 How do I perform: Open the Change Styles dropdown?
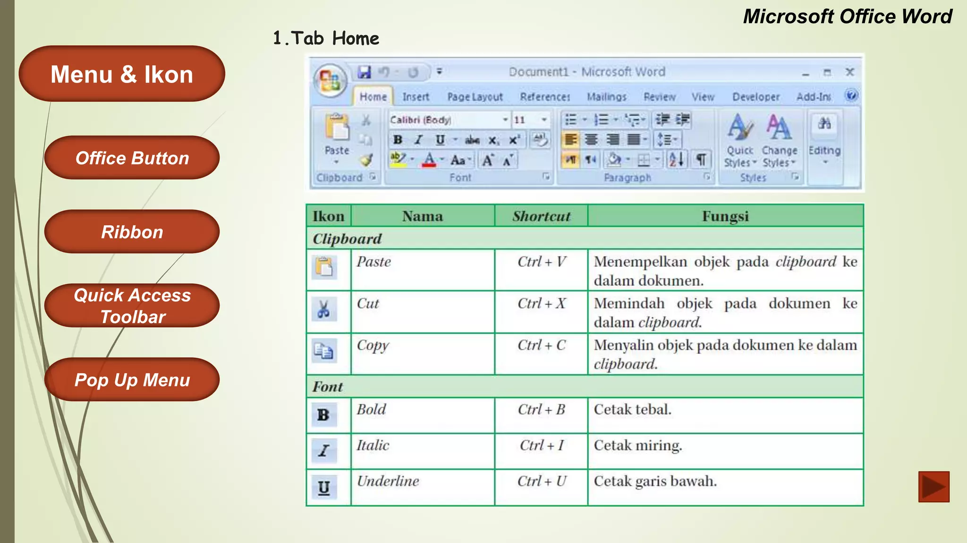click(779, 140)
